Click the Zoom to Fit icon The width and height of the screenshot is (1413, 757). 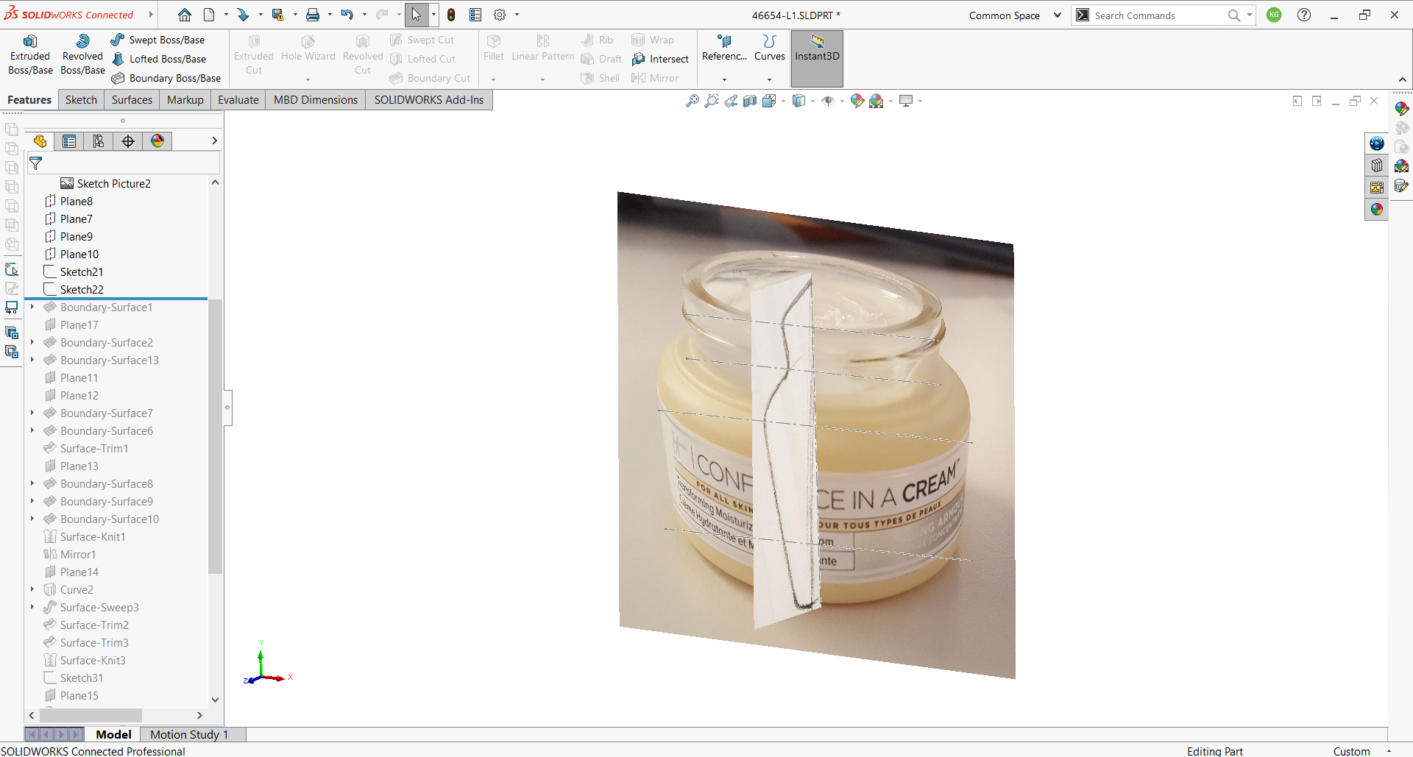pos(693,101)
